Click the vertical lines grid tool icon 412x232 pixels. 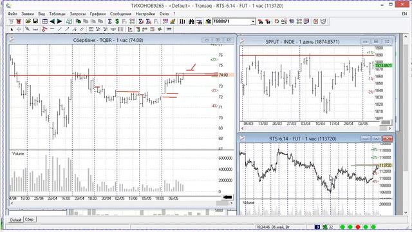120,29
